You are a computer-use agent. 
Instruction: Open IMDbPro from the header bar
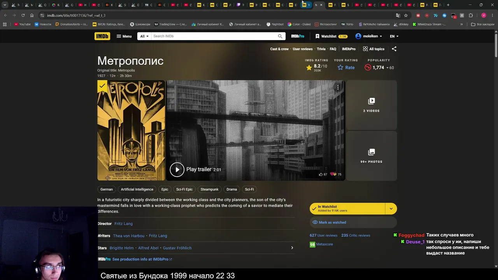tap(298, 36)
